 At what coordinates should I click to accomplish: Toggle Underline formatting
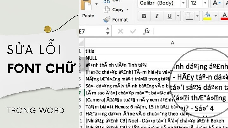tap(169, 16)
